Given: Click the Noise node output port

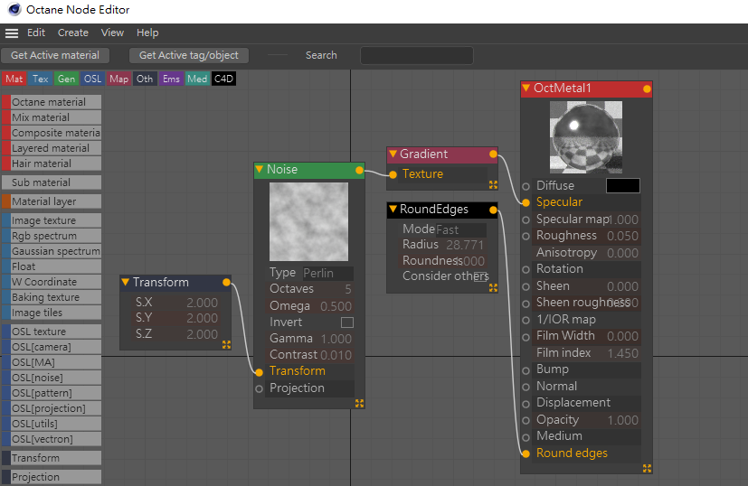Looking at the screenshot, I should click(x=359, y=170).
